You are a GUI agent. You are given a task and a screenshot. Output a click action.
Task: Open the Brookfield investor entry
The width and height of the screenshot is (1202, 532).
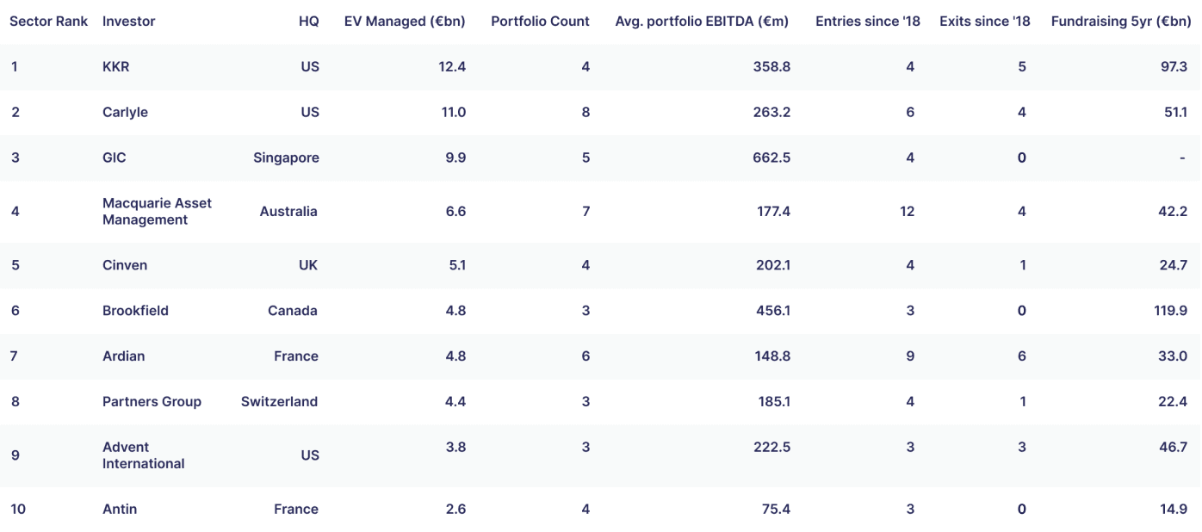click(x=135, y=311)
